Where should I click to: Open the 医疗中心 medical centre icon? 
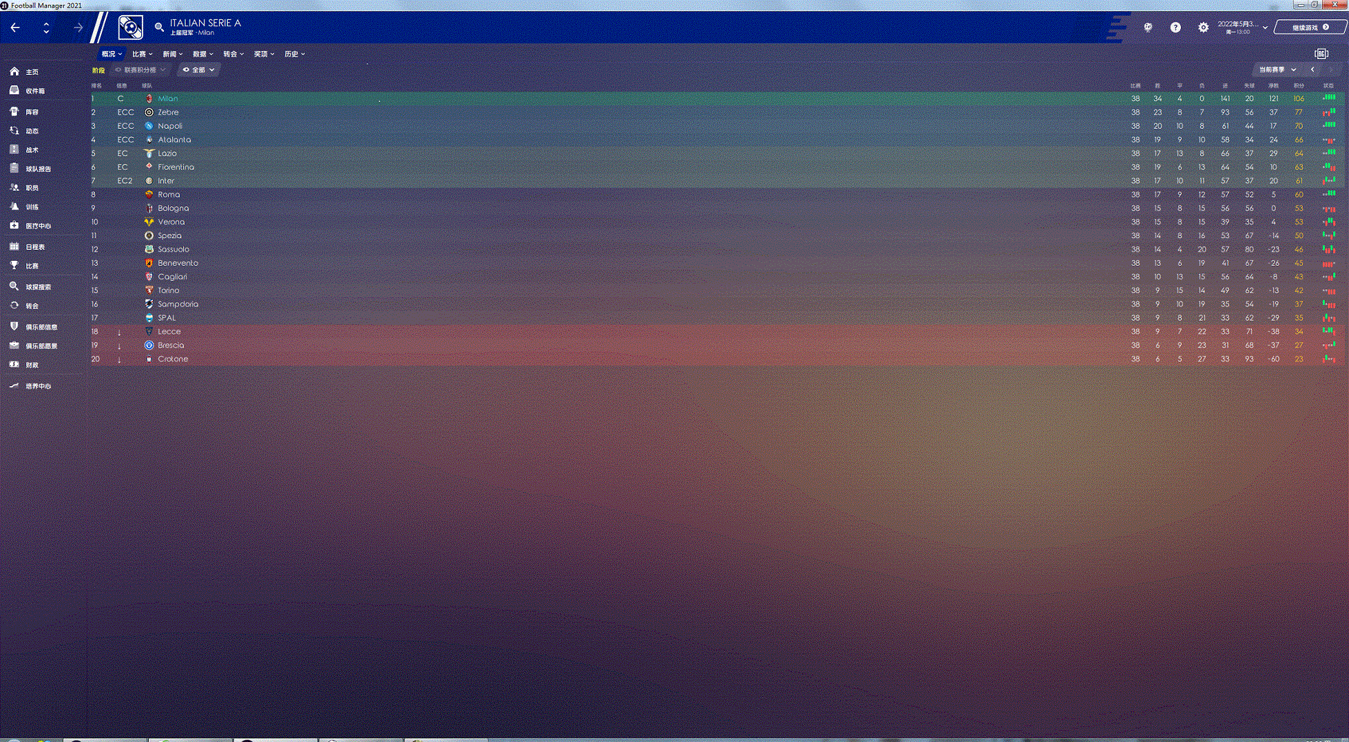[x=14, y=225]
